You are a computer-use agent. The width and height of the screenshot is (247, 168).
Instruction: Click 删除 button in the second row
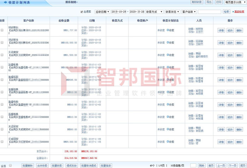(x=239, y=43)
